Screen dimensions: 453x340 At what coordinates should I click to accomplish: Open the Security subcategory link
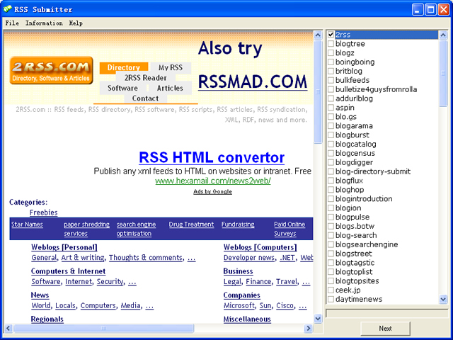coord(110,282)
